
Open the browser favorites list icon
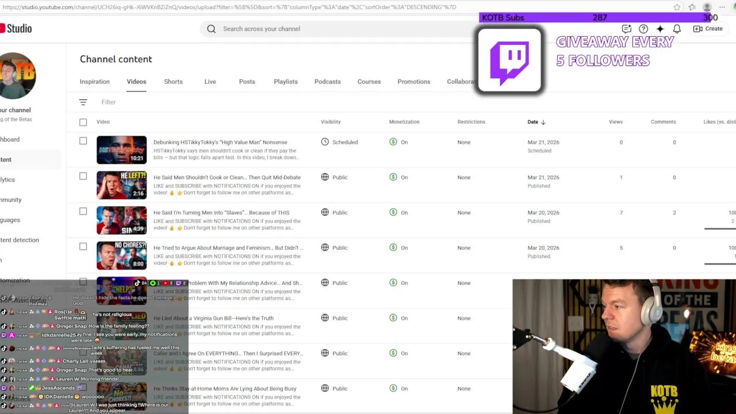coord(692,7)
